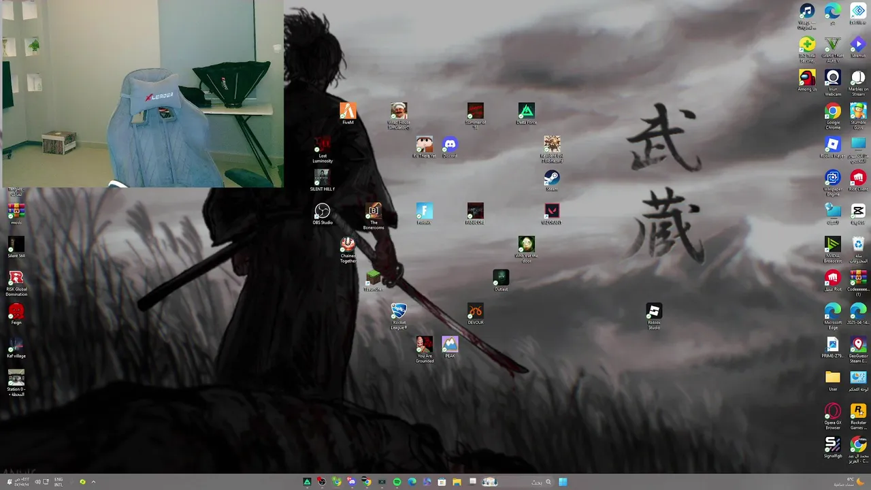871x490 pixels.
Task: Open Rockstar Games Launcher icon
Action: [x=858, y=416]
